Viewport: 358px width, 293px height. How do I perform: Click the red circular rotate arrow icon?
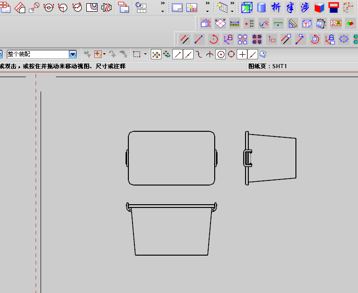tap(214, 39)
